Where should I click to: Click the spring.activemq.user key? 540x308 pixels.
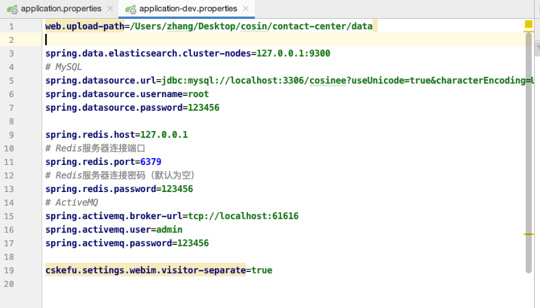98,230
